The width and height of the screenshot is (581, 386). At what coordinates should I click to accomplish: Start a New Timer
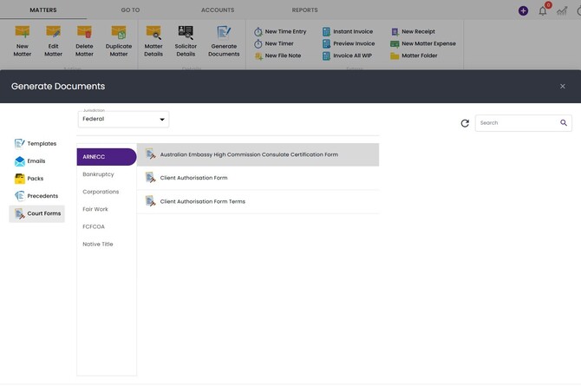coord(274,43)
